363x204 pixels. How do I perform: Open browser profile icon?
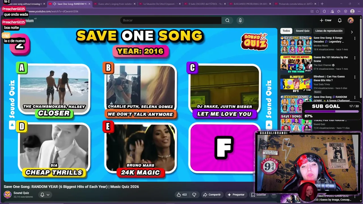(x=353, y=11)
